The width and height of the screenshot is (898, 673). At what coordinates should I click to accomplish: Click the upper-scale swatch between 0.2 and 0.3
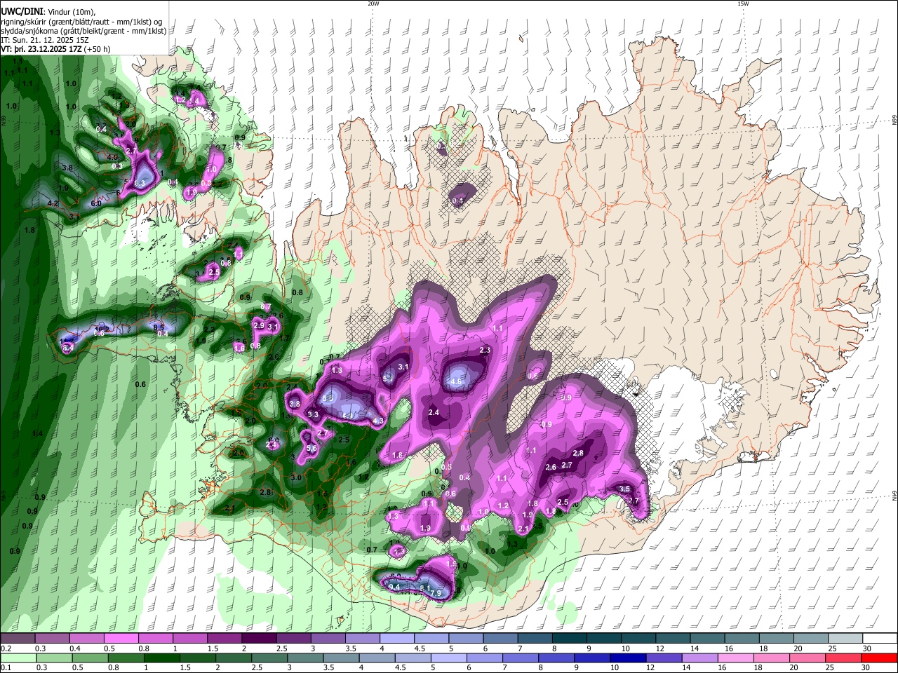pyautogui.click(x=18, y=639)
